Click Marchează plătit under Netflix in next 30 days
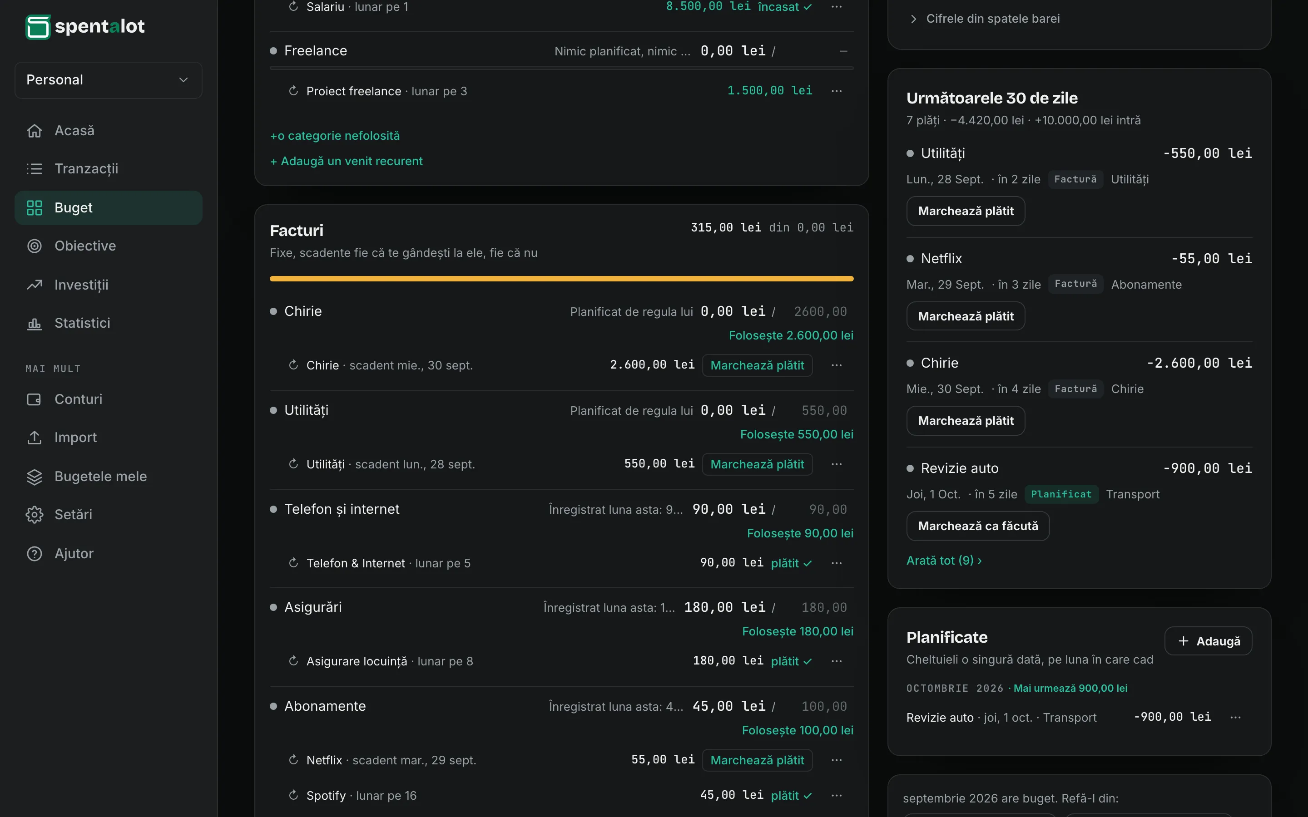The height and width of the screenshot is (817, 1308). pyautogui.click(x=966, y=316)
